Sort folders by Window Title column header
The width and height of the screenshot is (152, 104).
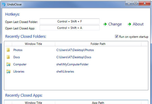click(33, 44)
